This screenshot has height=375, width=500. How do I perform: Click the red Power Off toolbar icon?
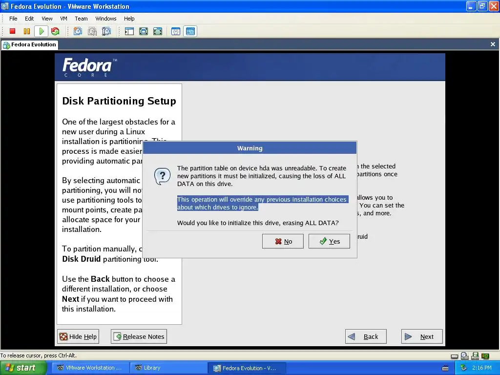point(12,31)
